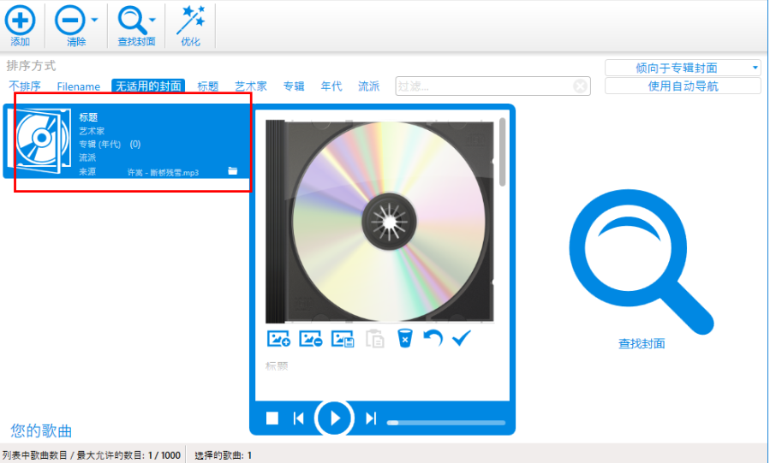770x463 pixels.
Task: Sort by 年代
Action: (331, 86)
